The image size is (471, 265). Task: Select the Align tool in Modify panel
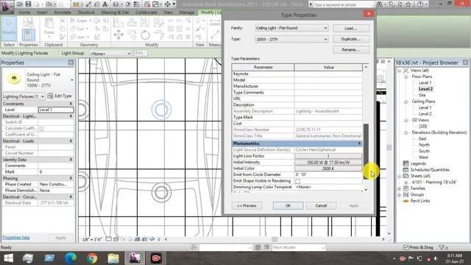[x=118, y=23]
